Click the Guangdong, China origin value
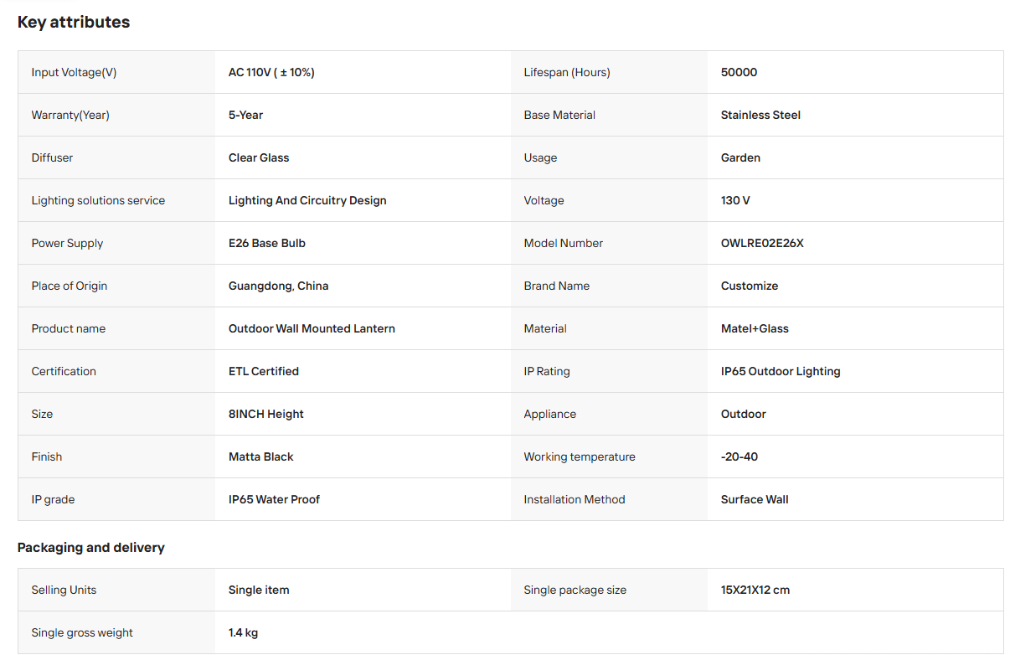1010x655 pixels. (278, 286)
